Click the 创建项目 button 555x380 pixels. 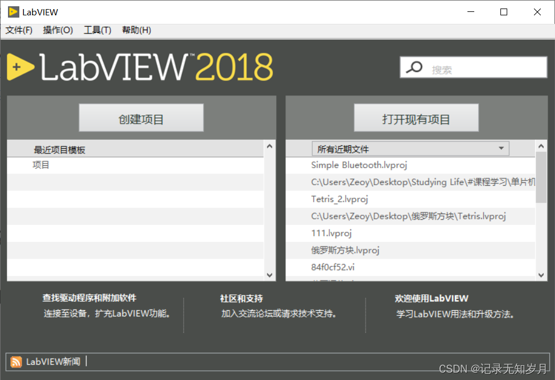pos(141,118)
